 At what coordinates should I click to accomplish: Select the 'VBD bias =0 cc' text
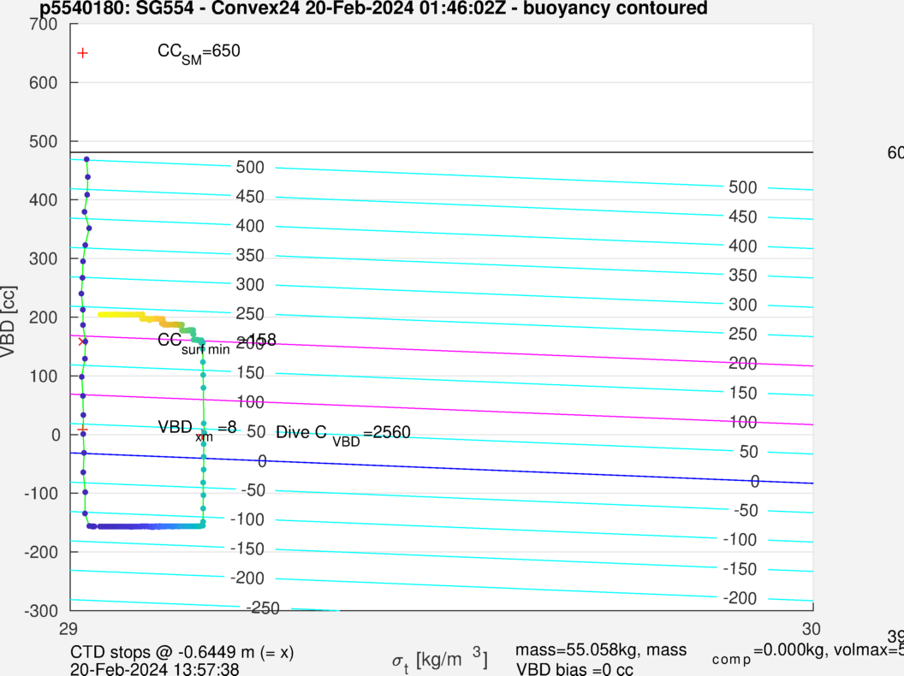[x=574, y=669]
